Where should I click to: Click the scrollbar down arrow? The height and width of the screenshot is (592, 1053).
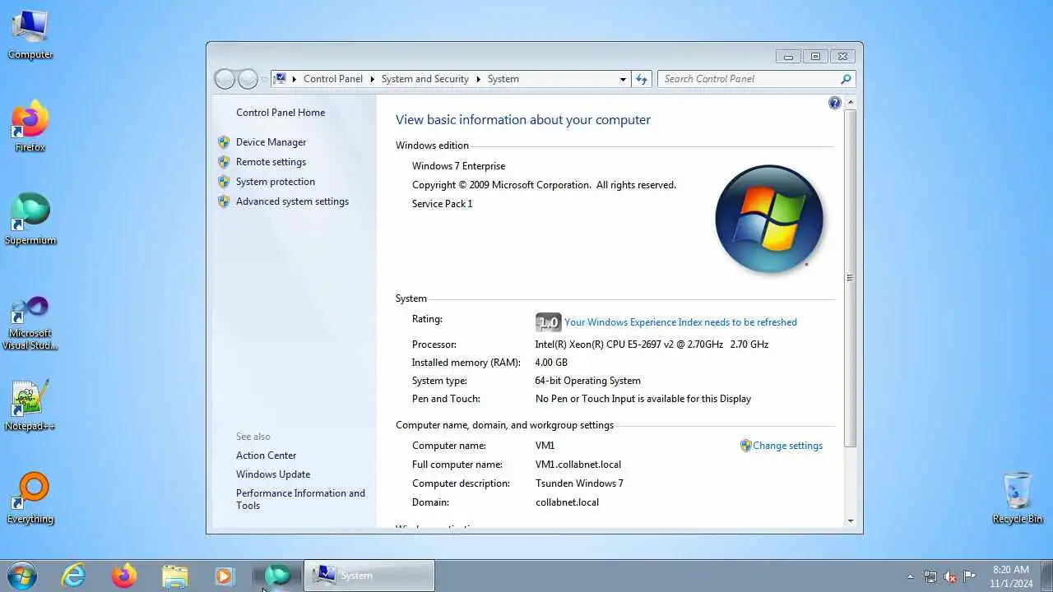pos(850,520)
